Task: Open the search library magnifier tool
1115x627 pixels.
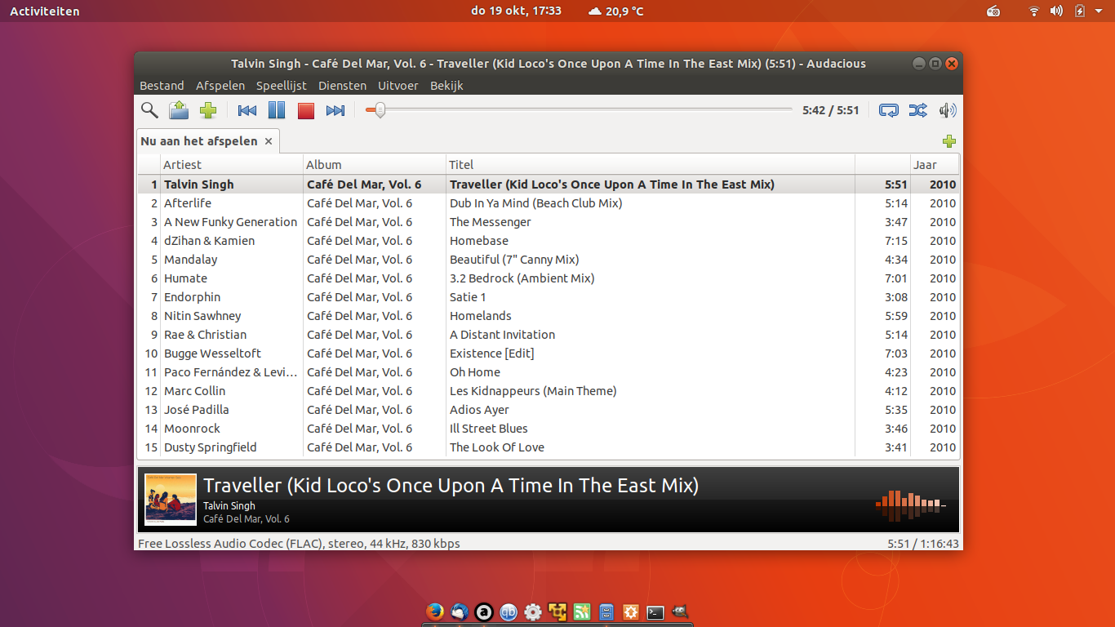Action: tap(149, 110)
